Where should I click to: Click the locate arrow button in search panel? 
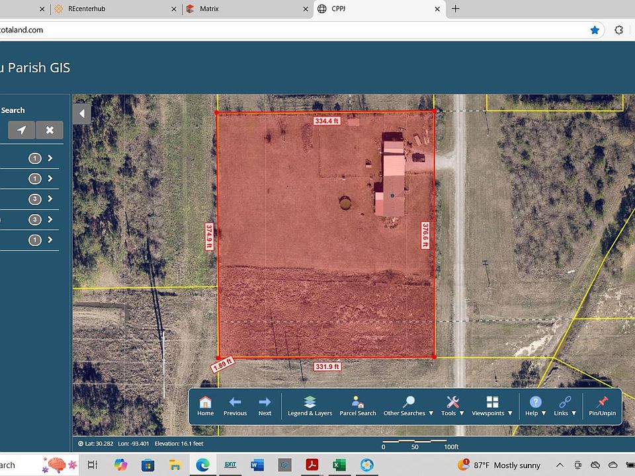tap(21, 130)
